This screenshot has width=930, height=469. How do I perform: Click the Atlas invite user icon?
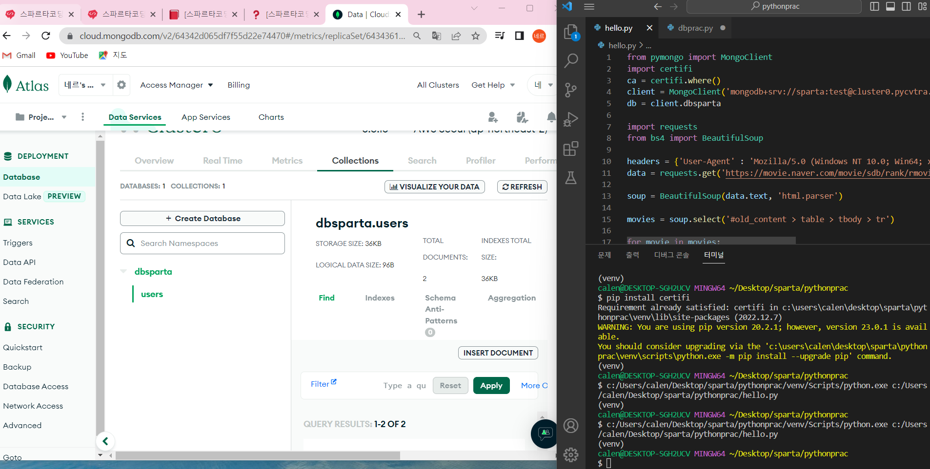493,117
